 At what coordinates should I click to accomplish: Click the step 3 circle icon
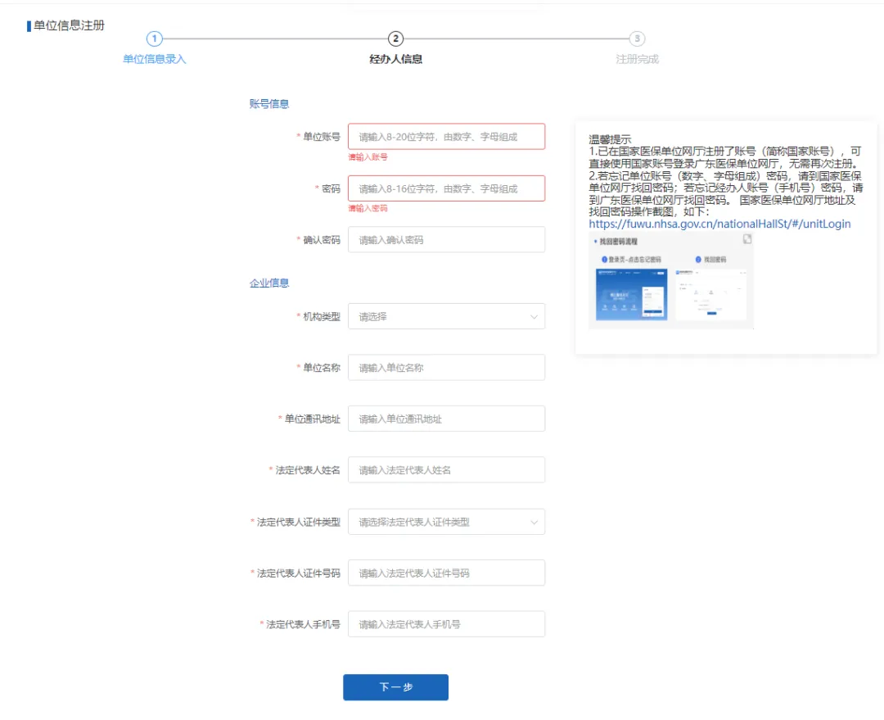point(637,38)
